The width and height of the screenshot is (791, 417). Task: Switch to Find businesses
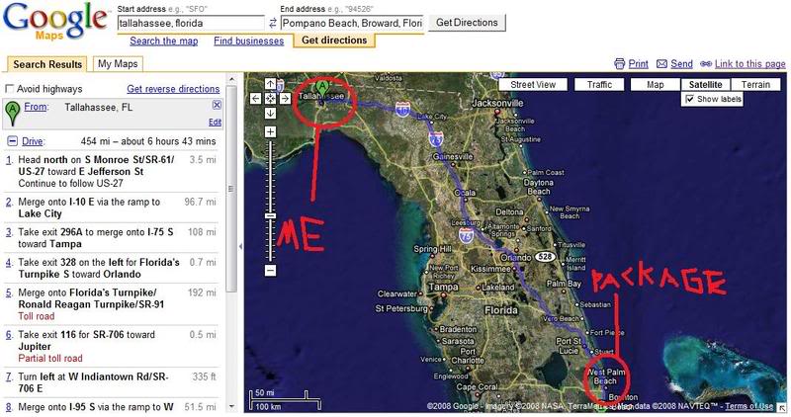tap(249, 41)
